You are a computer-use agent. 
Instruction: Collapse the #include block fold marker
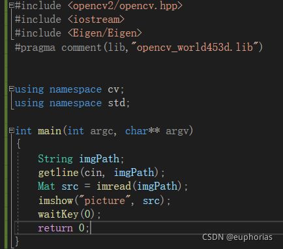click(12, 5)
